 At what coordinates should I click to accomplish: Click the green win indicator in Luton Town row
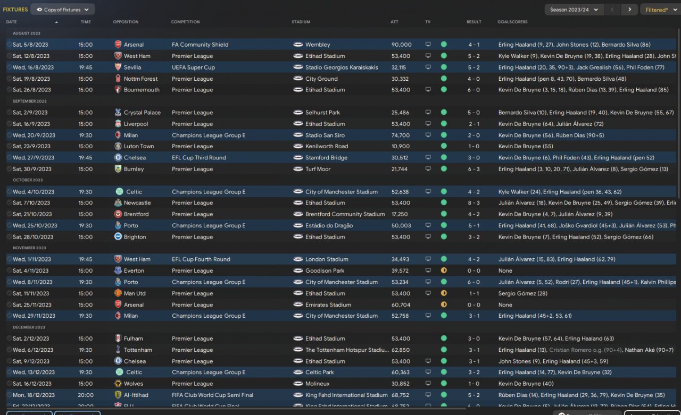click(x=444, y=146)
